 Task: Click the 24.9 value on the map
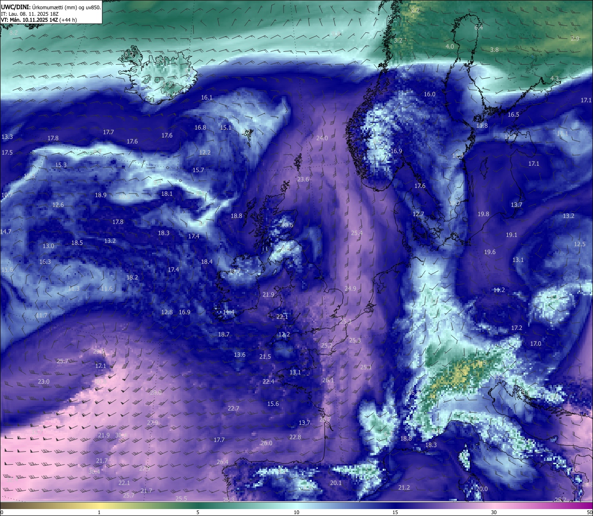tap(350, 288)
